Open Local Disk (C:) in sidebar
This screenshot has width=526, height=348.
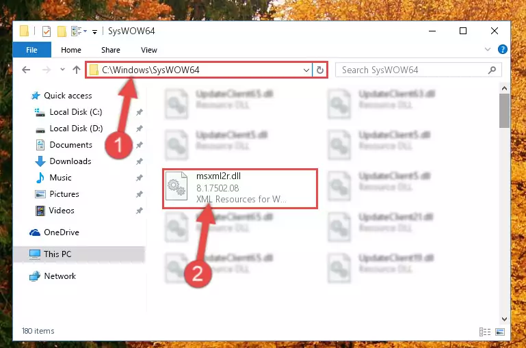tap(76, 112)
